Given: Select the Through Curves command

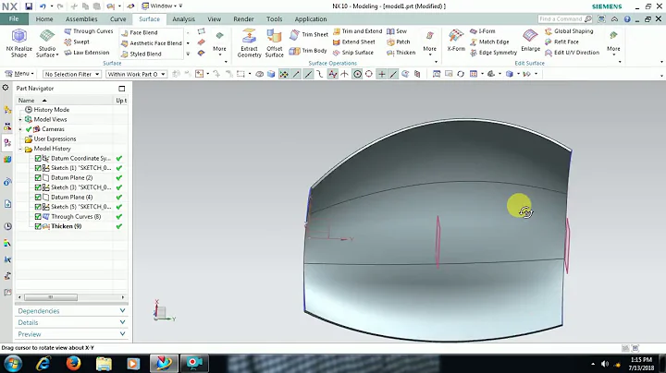Looking at the screenshot, I should point(89,31).
